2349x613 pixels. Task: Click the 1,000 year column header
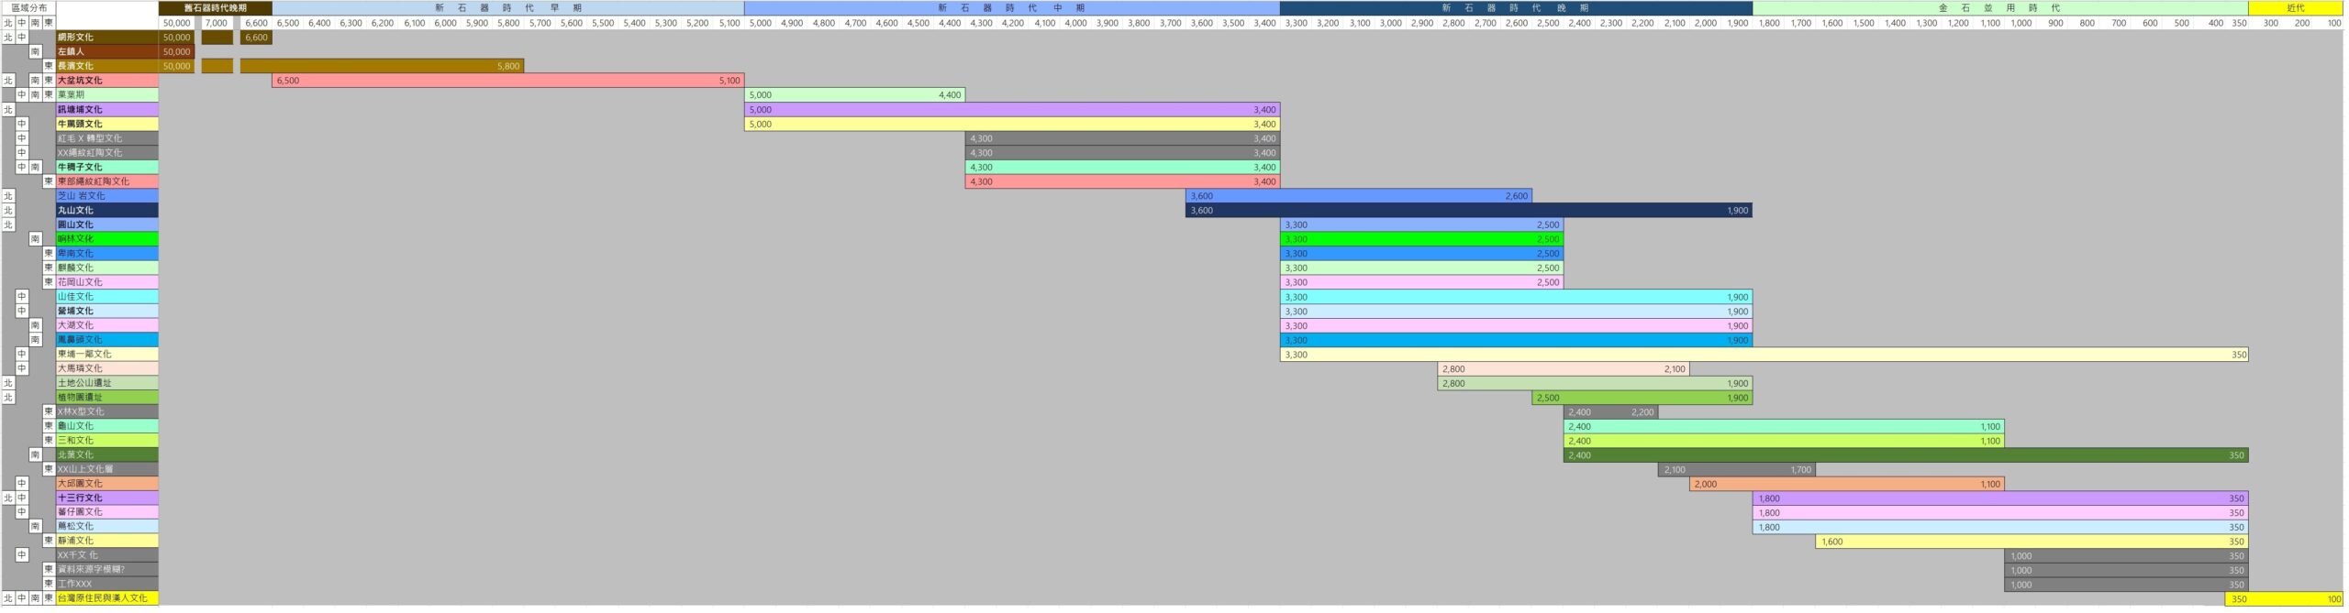pos(2021,23)
